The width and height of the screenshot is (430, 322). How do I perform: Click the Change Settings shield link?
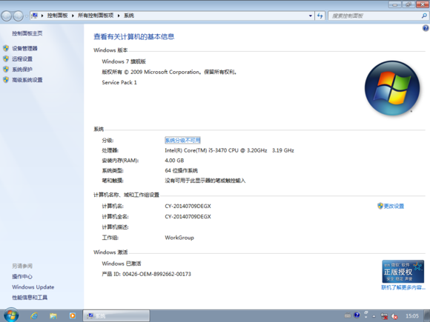[x=391, y=206]
